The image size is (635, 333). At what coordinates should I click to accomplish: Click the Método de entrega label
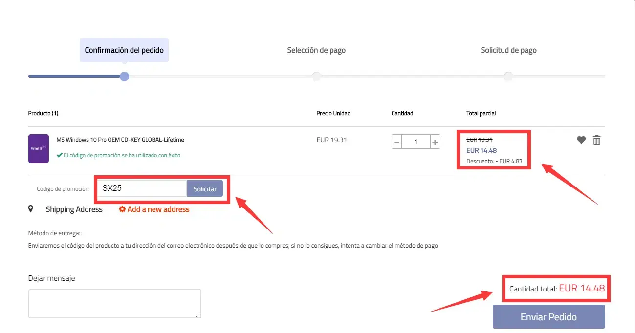[55, 234]
